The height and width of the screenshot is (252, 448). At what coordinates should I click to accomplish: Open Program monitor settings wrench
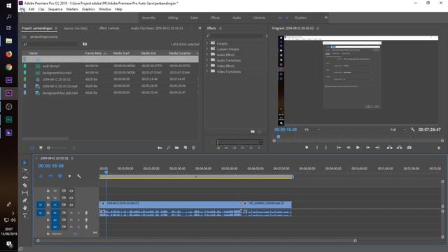point(413,129)
